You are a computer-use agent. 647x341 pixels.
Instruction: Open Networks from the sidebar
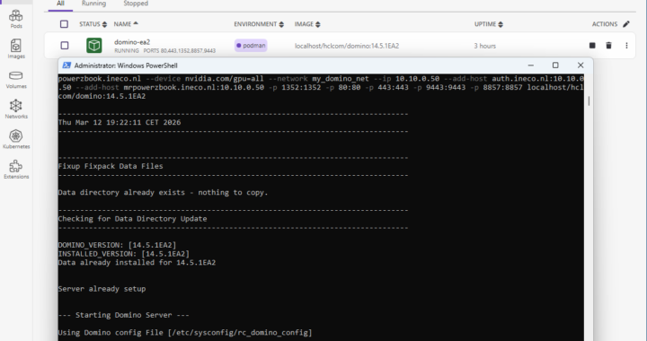16,109
